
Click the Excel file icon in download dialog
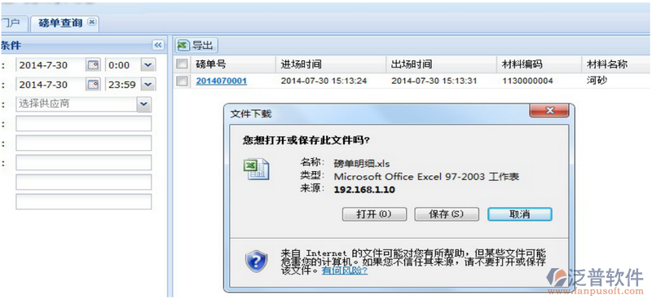point(256,170)
